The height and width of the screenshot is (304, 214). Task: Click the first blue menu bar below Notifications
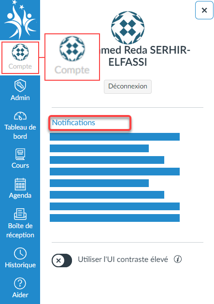coord(114,137)
